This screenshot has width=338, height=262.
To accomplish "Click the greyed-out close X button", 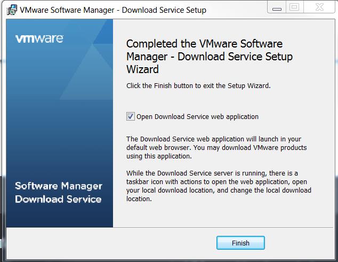I will 319,7.
